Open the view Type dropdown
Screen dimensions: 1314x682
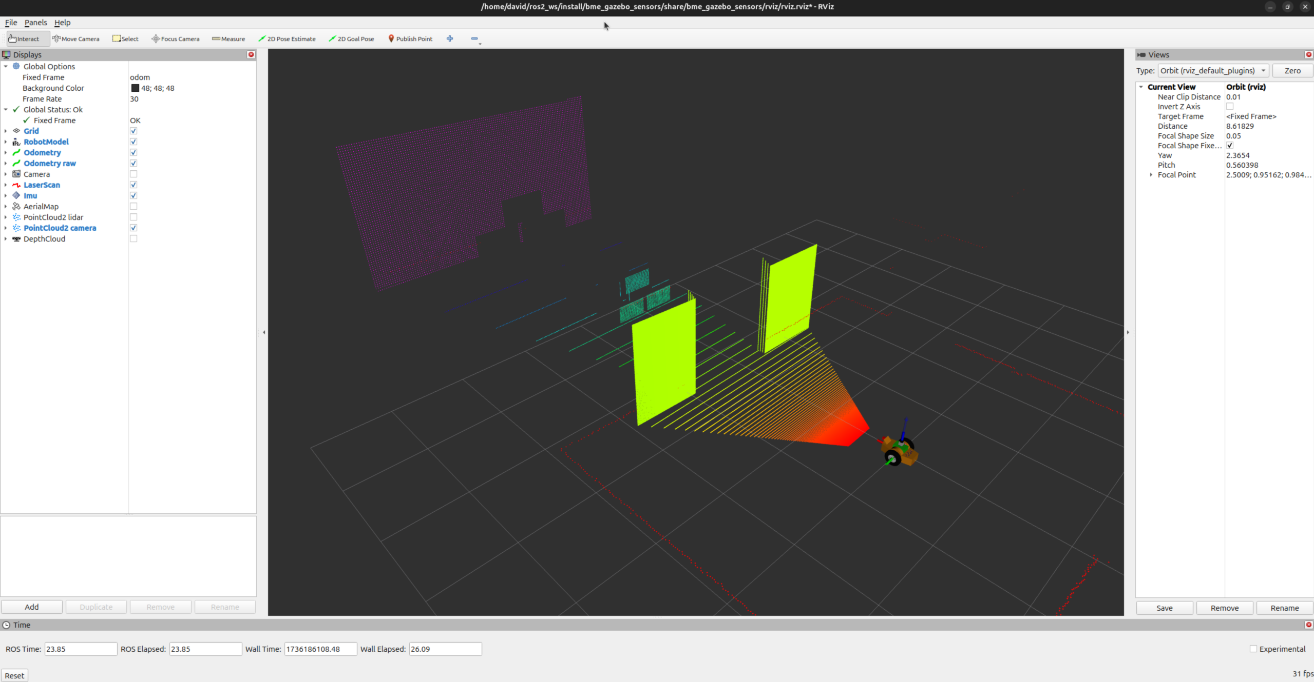coord(1213,71)
